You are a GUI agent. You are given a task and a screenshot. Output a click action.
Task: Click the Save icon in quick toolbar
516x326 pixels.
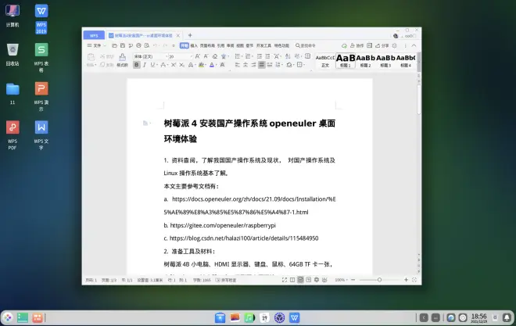[x=123, y=45]
